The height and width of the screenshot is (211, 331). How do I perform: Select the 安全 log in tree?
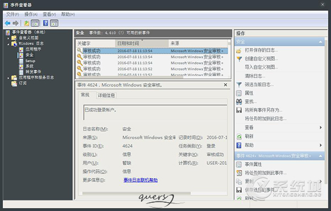(x=29, y=55)
